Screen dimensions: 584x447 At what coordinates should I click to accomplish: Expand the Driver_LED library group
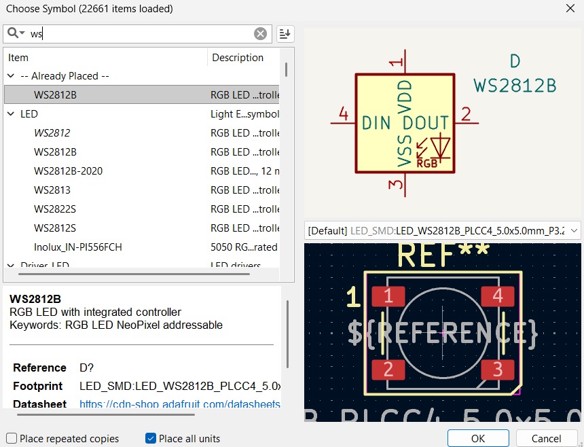(11, 265)
